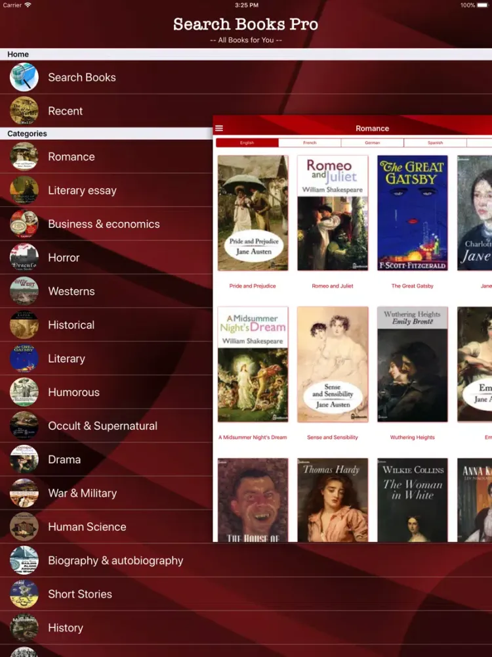Viewport: 492px width, 657px height.
Task: Tap the War & Military round icon
Action: pyautogui.click(x=24, y=493)
